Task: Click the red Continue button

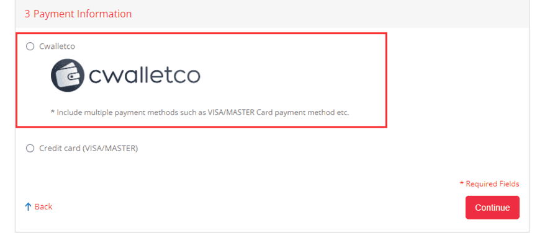Action: (x=492, y=208)
